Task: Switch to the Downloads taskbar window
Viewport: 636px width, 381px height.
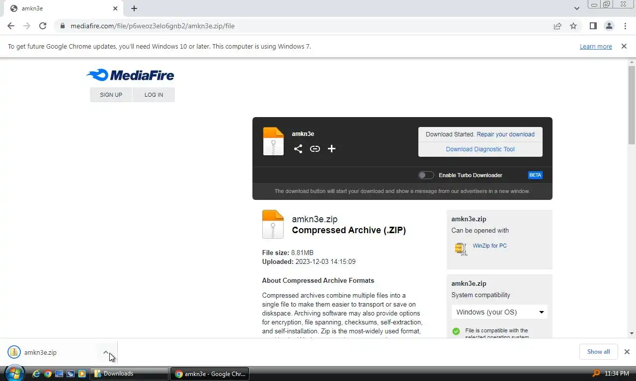Action: coord(129,374)
